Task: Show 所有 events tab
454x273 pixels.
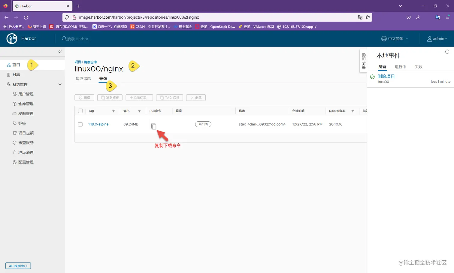Action: pyautogui.click(x=382, y=67)
